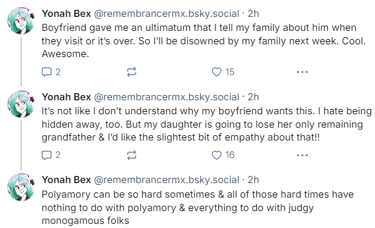
Task: Click the 2h timestamp on second post
Action: point(253,97)
